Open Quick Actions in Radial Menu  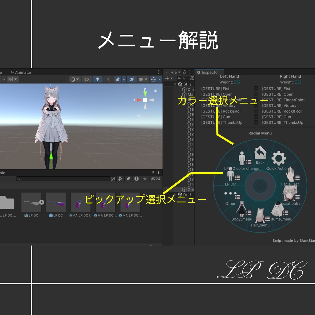(279, 161)
